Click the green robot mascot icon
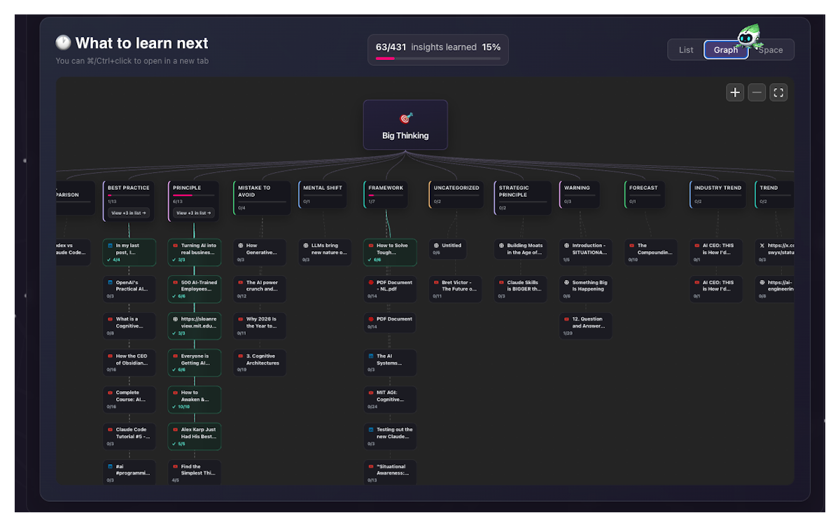This screenshot has width=840, height=527. pyautogui.click(x=750, y=35)
